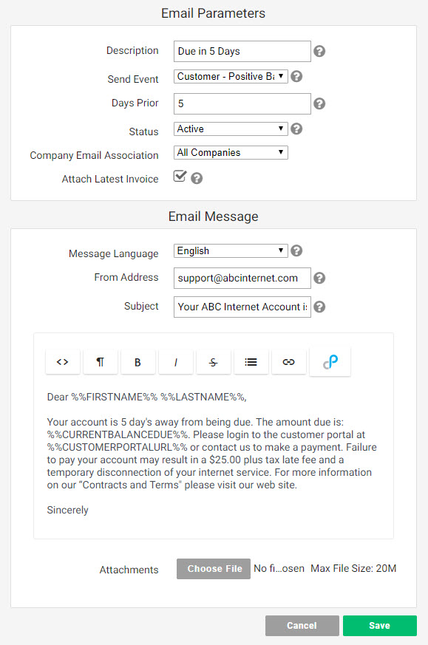Show help for the Message Language field
The image size is (428, 645).
pyautogui.click(x=296, y=250)
